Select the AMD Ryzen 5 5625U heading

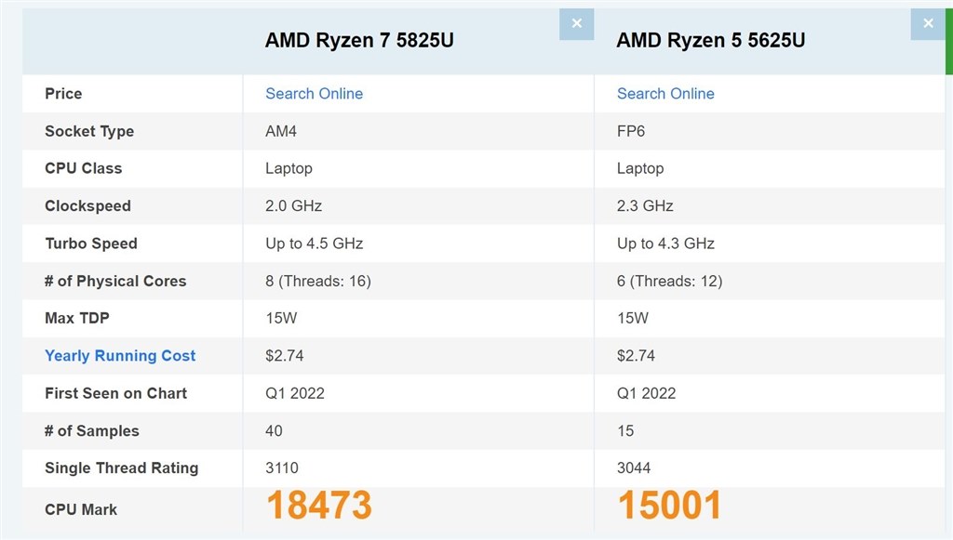[712, 40]
